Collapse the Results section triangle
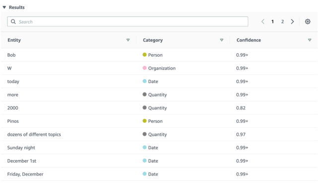 tap(4, 7)
